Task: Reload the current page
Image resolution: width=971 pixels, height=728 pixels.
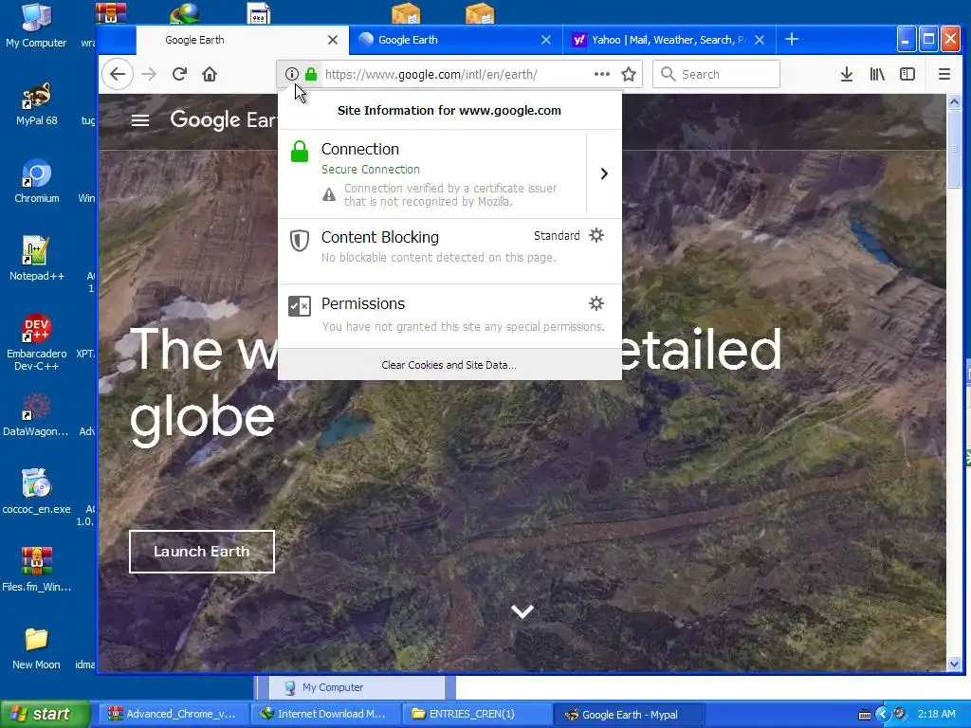Action: tap(179, 74)
